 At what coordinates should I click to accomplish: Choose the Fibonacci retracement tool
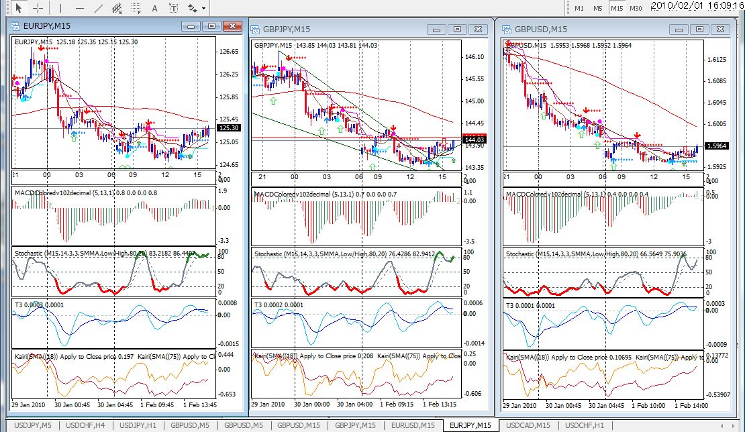tap(136, 7)
